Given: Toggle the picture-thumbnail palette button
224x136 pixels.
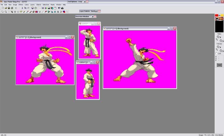Looking at the screenshot, I should pyautogui.click(x=49, y=8).
